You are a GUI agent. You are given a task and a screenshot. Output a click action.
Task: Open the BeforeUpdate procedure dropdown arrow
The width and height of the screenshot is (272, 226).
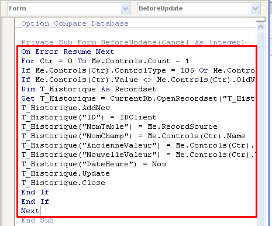(x=255, y=9)
